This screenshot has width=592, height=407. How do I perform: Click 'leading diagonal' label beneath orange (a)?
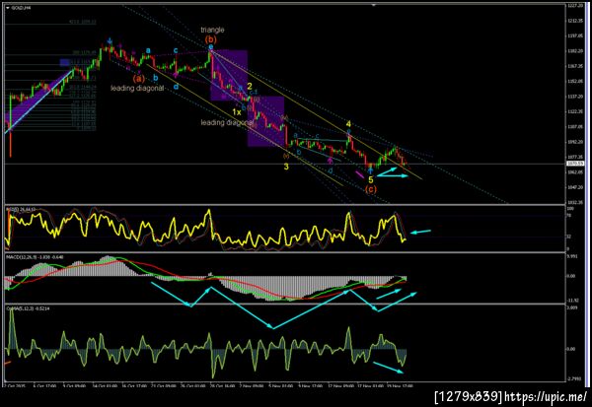[x=137, y=89]
